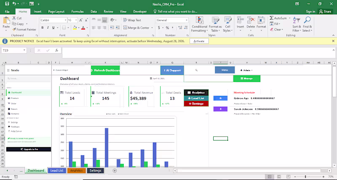Toggle bottom vertical alignment
Viewport: 337px width, 180px height.
click(x=104, y=20)
